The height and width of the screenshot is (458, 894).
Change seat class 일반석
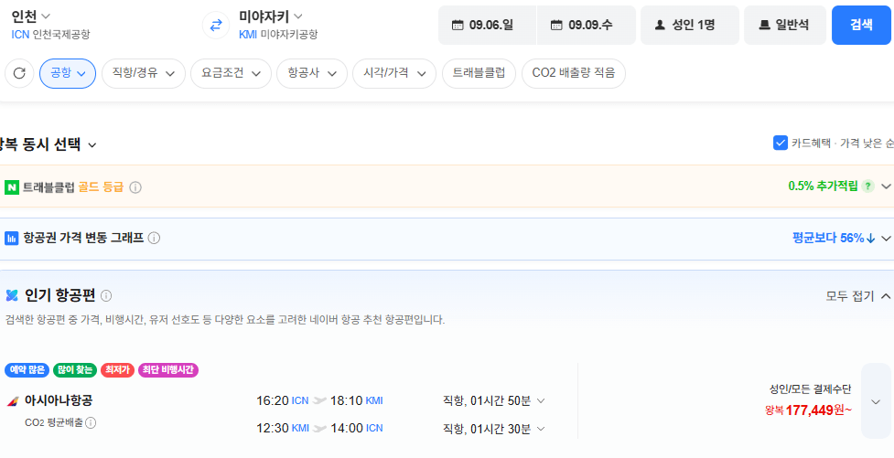[785, 25]
